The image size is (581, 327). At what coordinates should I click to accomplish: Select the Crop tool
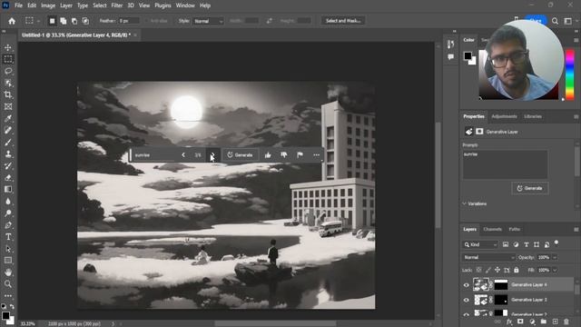pyautogui.click(x=8, y=94)
